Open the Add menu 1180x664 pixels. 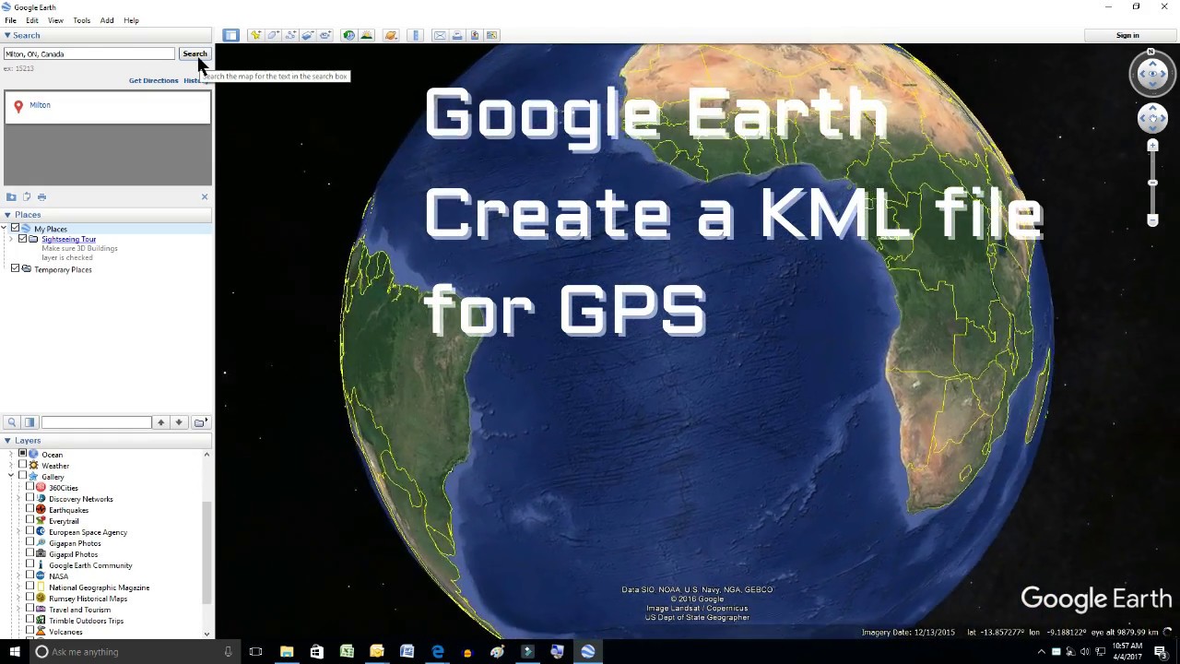click(107, 20)
